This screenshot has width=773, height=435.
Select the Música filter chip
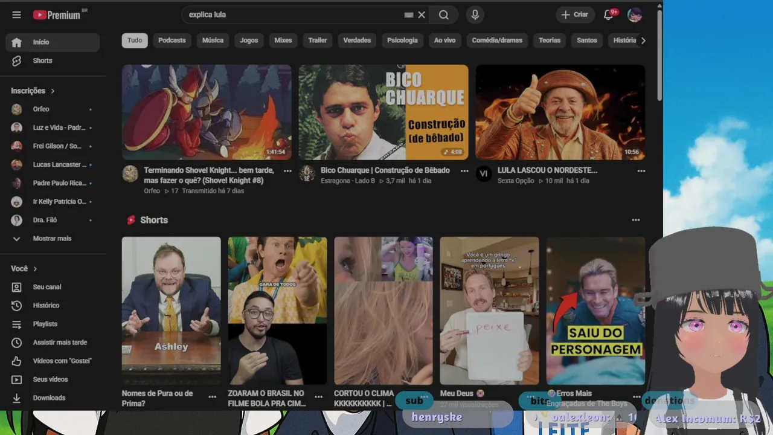point(213,40)
